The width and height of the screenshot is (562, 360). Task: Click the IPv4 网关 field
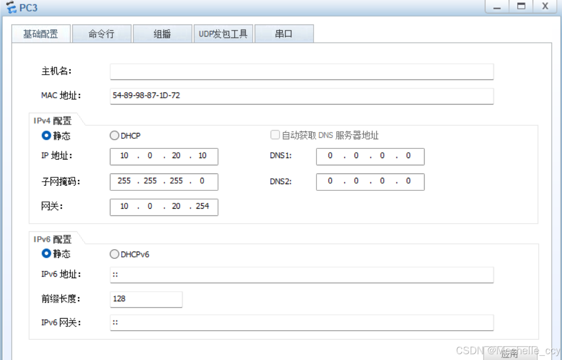pos(164,207)
